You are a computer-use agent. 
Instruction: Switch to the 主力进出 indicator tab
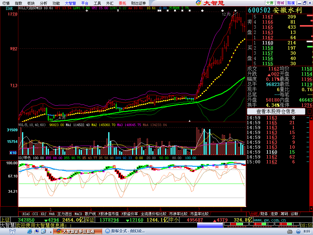pos(64,214)
